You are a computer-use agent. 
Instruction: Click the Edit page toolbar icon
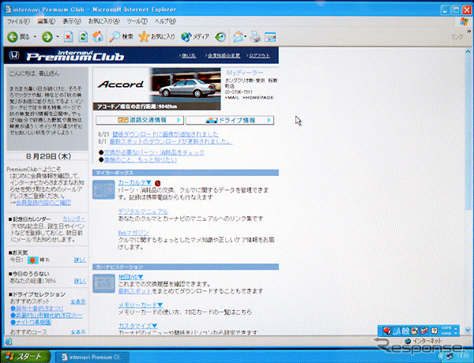(x=270, y=37)
